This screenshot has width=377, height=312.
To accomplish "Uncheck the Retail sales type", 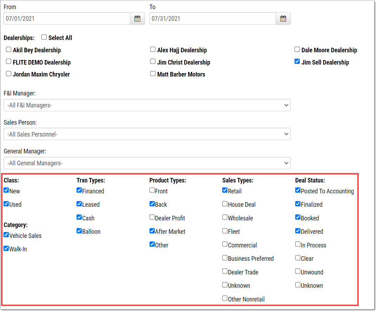I will point(225,190).
